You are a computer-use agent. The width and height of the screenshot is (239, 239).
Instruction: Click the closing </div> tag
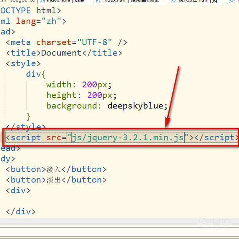(21, 212)
